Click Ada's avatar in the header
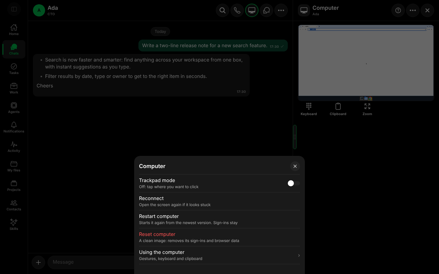439x274 pixels. pos(39,10)
